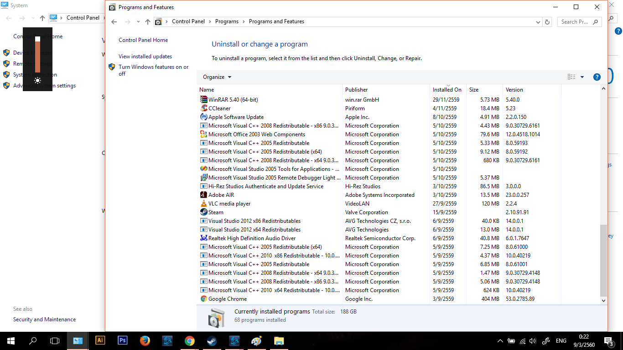Open taskbar search
Image resolution: width=623 pixels, height=350 pixels.
(x=33, y=340)
